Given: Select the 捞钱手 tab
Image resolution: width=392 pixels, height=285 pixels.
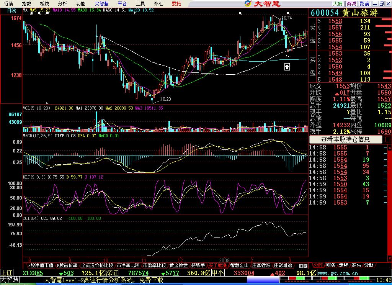Looking at the screenshot, I should [198, 265].
